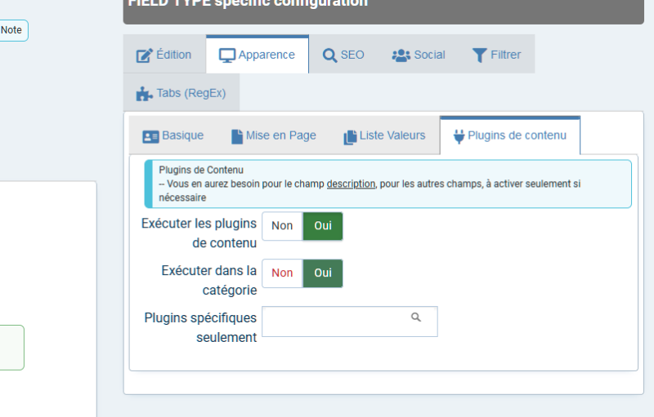
Task: Click the puzzle piece icon on Tabs (RegEx)
Action: coord(144,93)
